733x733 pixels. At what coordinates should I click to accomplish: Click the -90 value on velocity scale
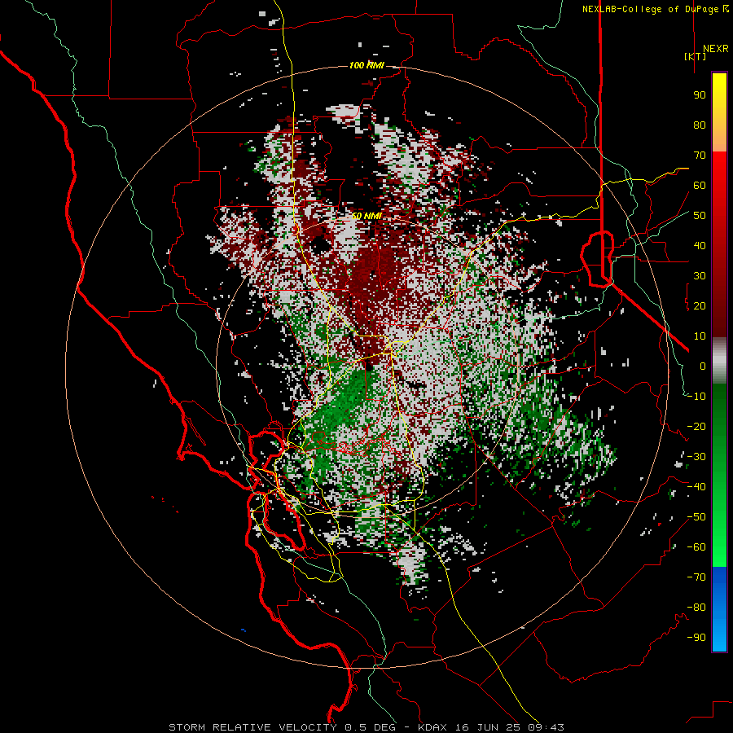pos(696,638)
